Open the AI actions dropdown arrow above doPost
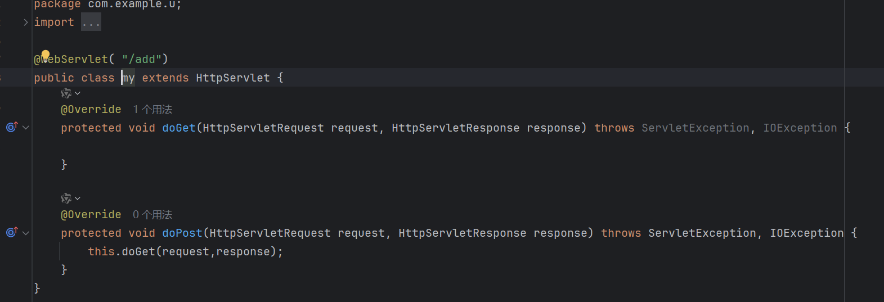Image resolution: width=884 pixels, height=302 pixels. click(78, 199)
